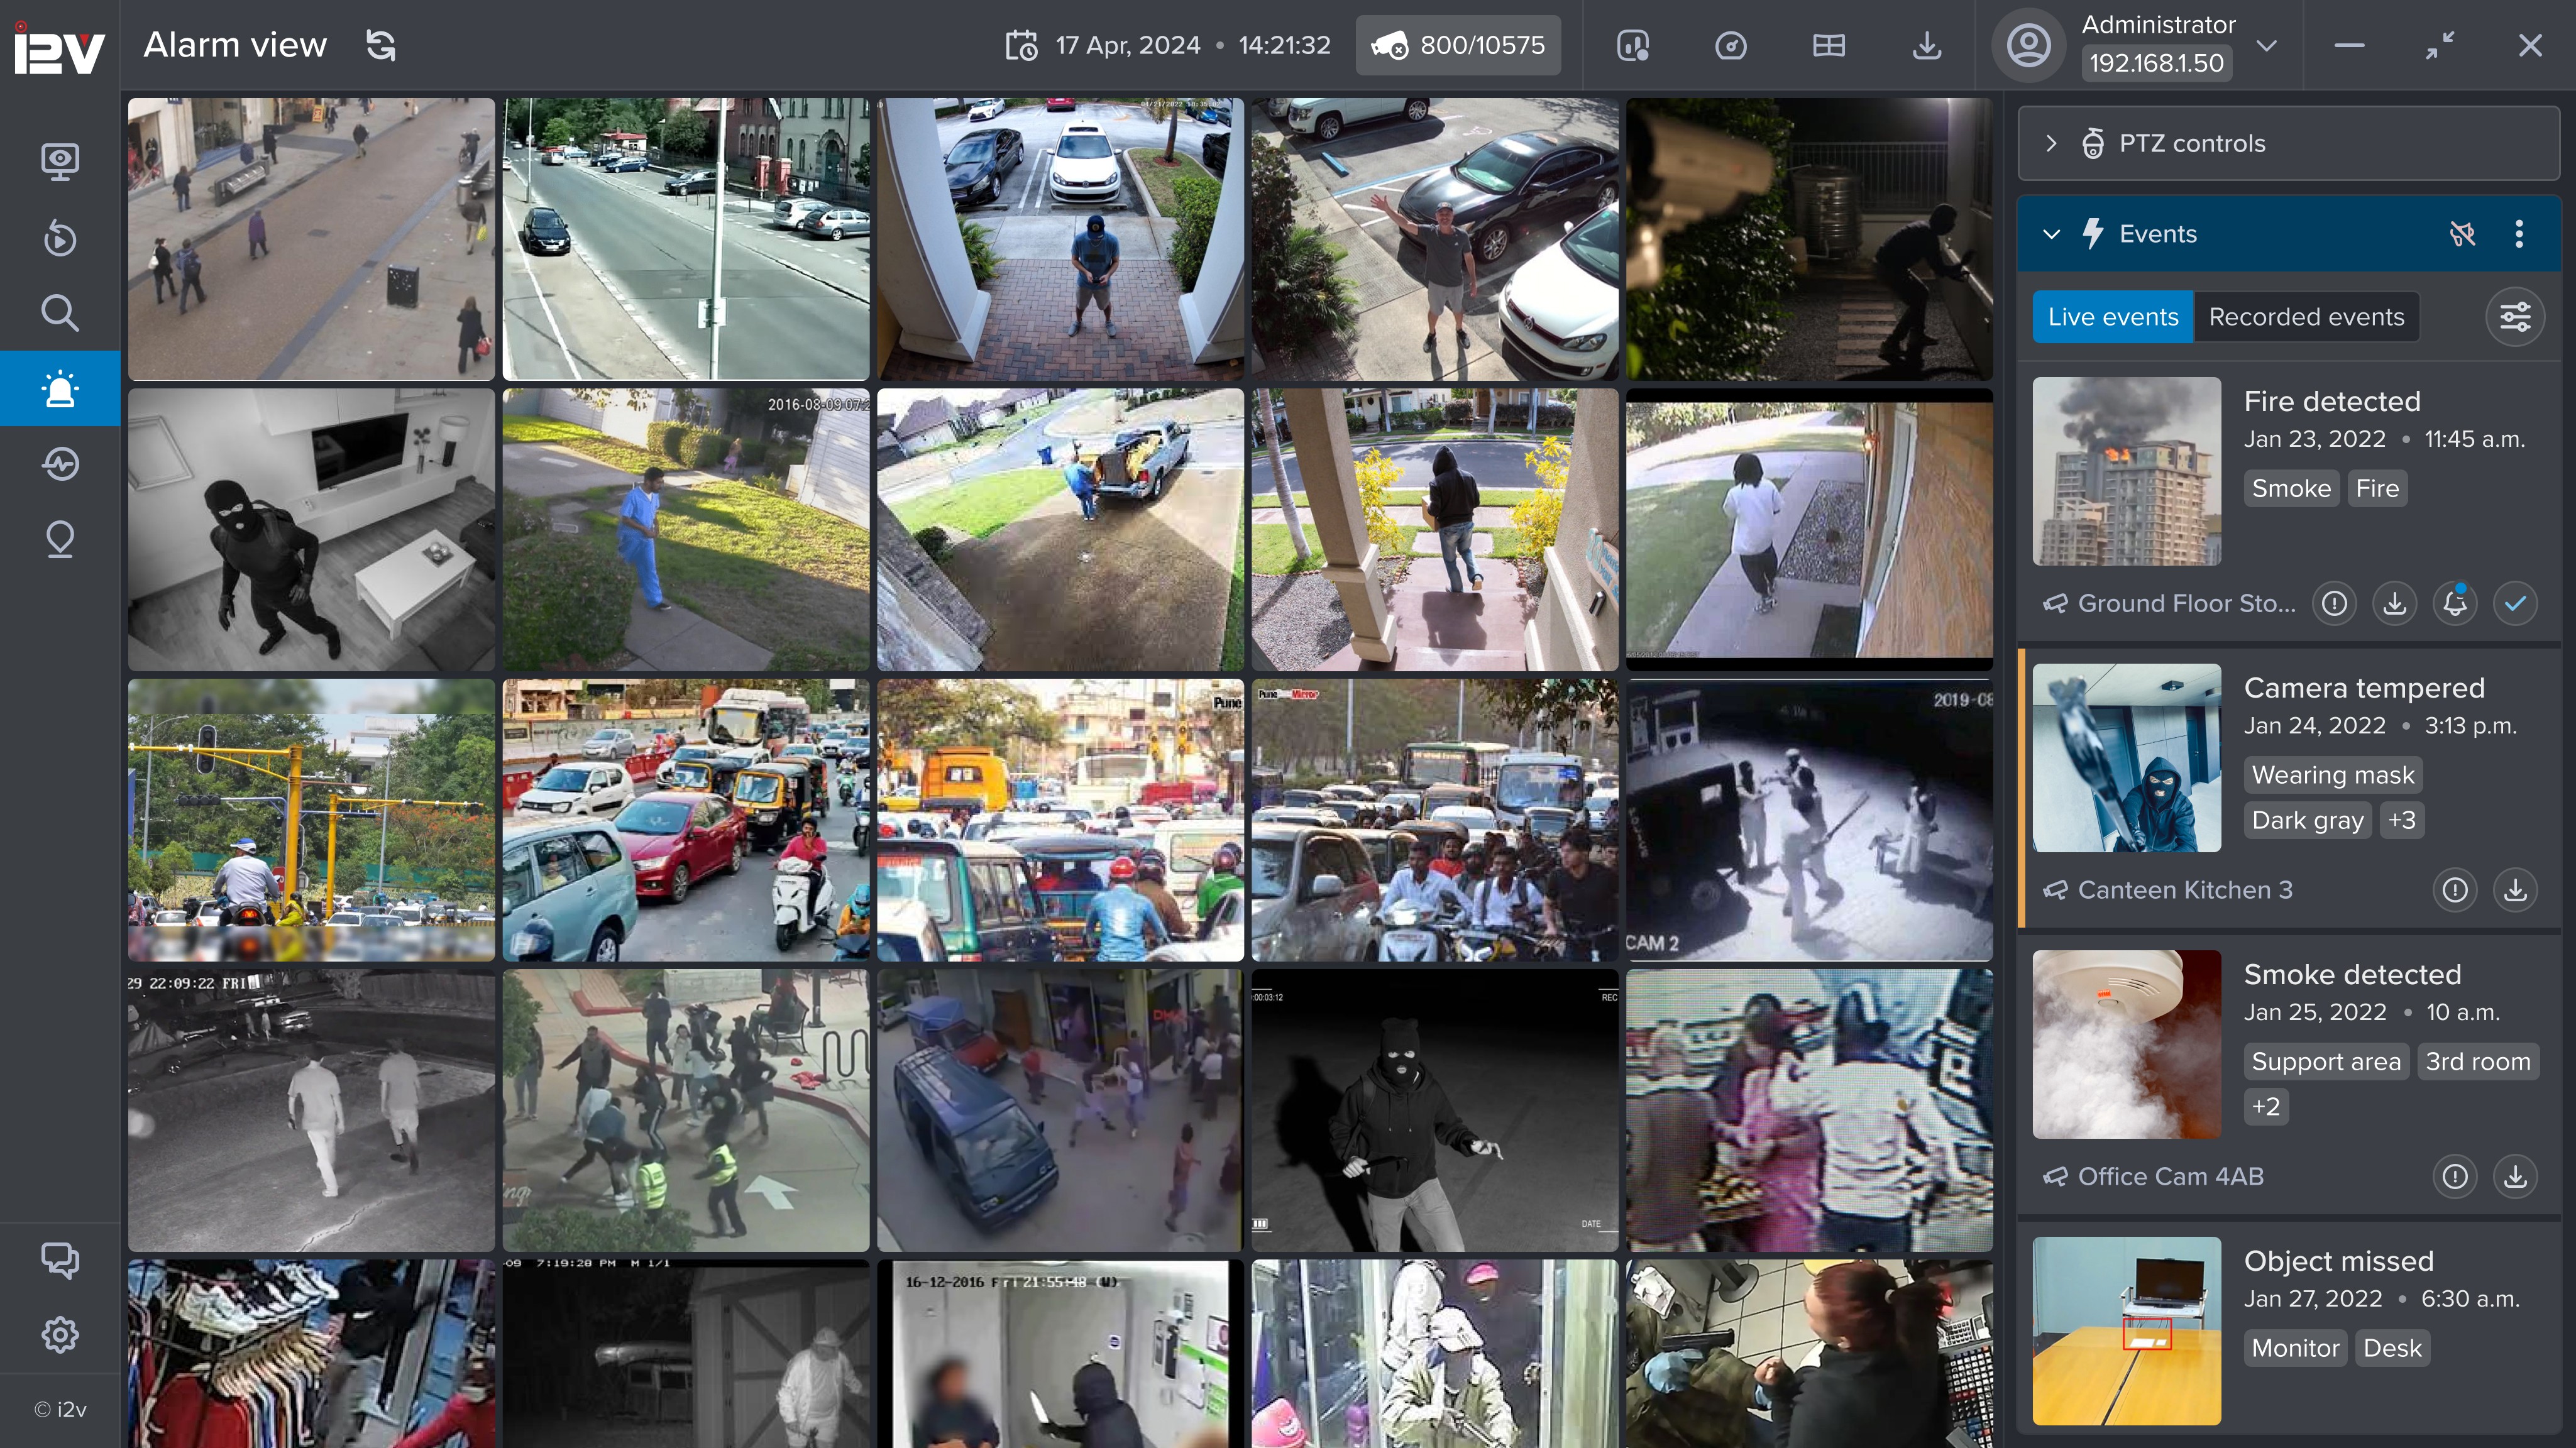Toggle the mute events notification icon

pos(2462,234)
